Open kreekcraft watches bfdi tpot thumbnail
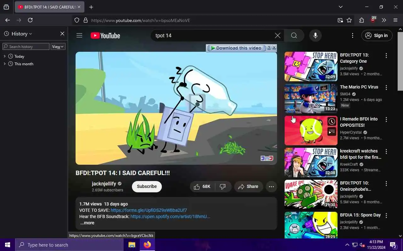 tap(311, 163)
